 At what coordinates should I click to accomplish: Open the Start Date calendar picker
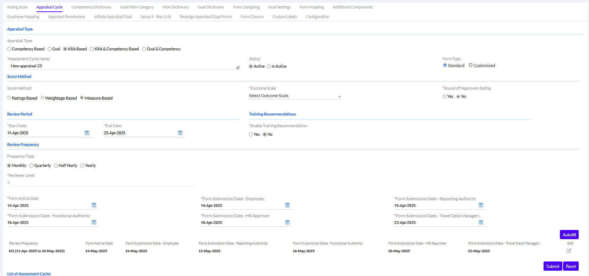click(87, 133)
